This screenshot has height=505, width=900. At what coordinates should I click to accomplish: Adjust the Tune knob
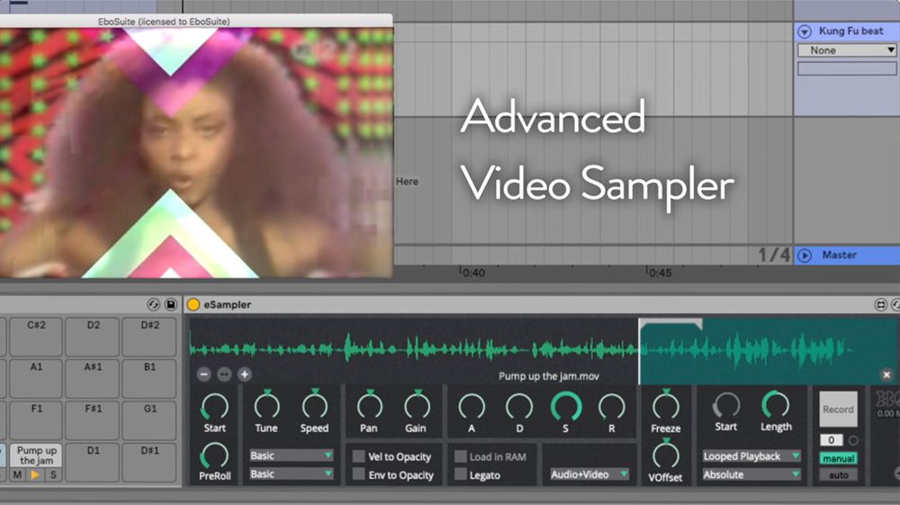pos(266,405)
